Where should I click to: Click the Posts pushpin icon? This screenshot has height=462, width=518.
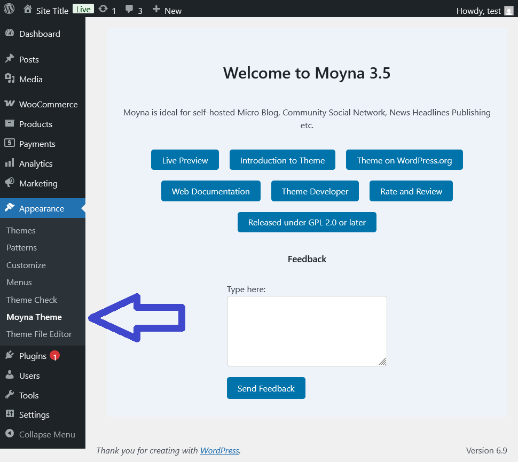click(10, 59)
